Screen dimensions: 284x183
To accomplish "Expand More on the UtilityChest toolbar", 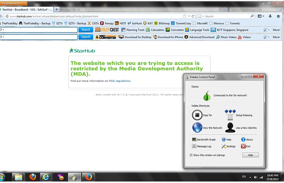I will pyautogui.click(x=277, y=30).
